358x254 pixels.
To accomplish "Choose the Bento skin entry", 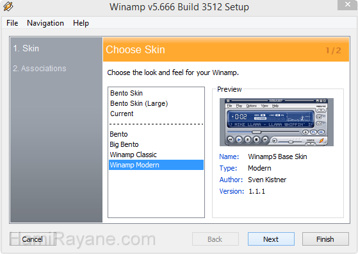I will (156, 134).
